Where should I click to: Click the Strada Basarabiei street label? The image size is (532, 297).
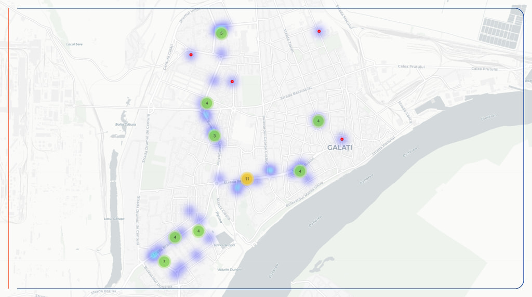pyautogui.click(x=296, y=93)
